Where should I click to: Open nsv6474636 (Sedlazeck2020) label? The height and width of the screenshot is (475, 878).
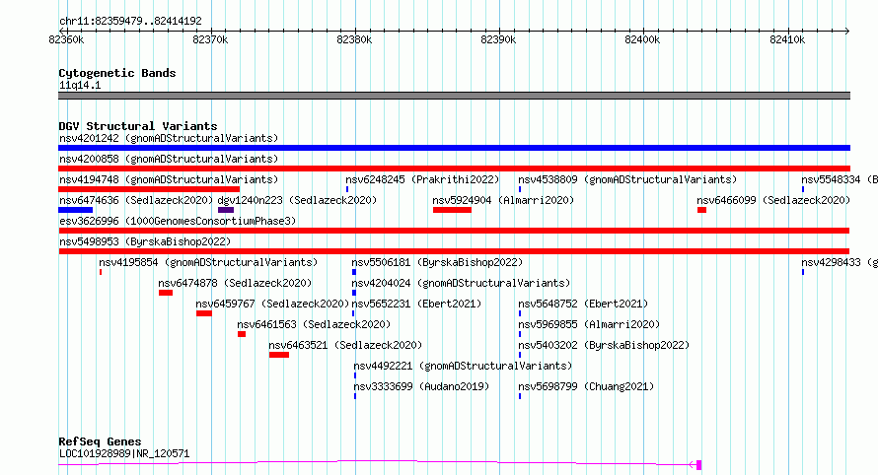click(136, 200)
